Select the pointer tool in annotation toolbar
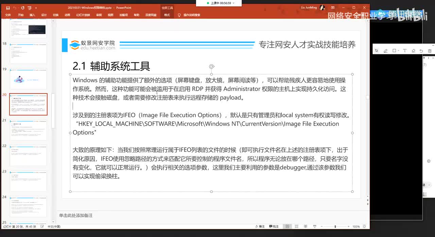Viewport: 435px width, 237px height. (x=377, y=51)
